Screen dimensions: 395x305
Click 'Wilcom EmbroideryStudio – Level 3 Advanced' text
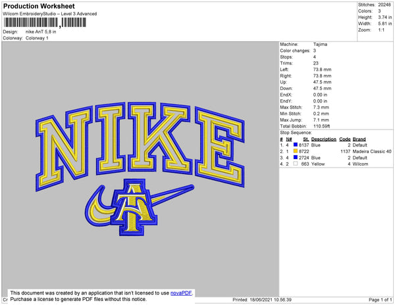pyautogui.click(x=50, y=14)
